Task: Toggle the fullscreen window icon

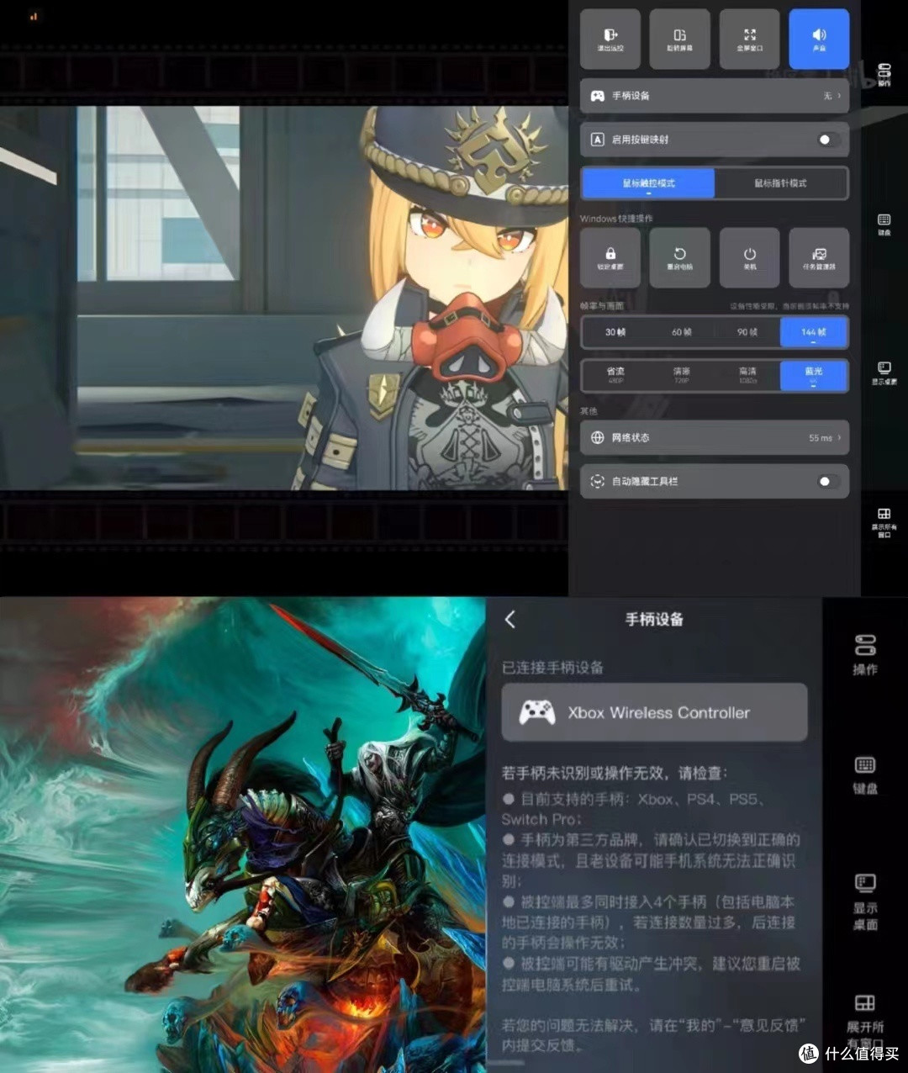Action: coord(749,39)
